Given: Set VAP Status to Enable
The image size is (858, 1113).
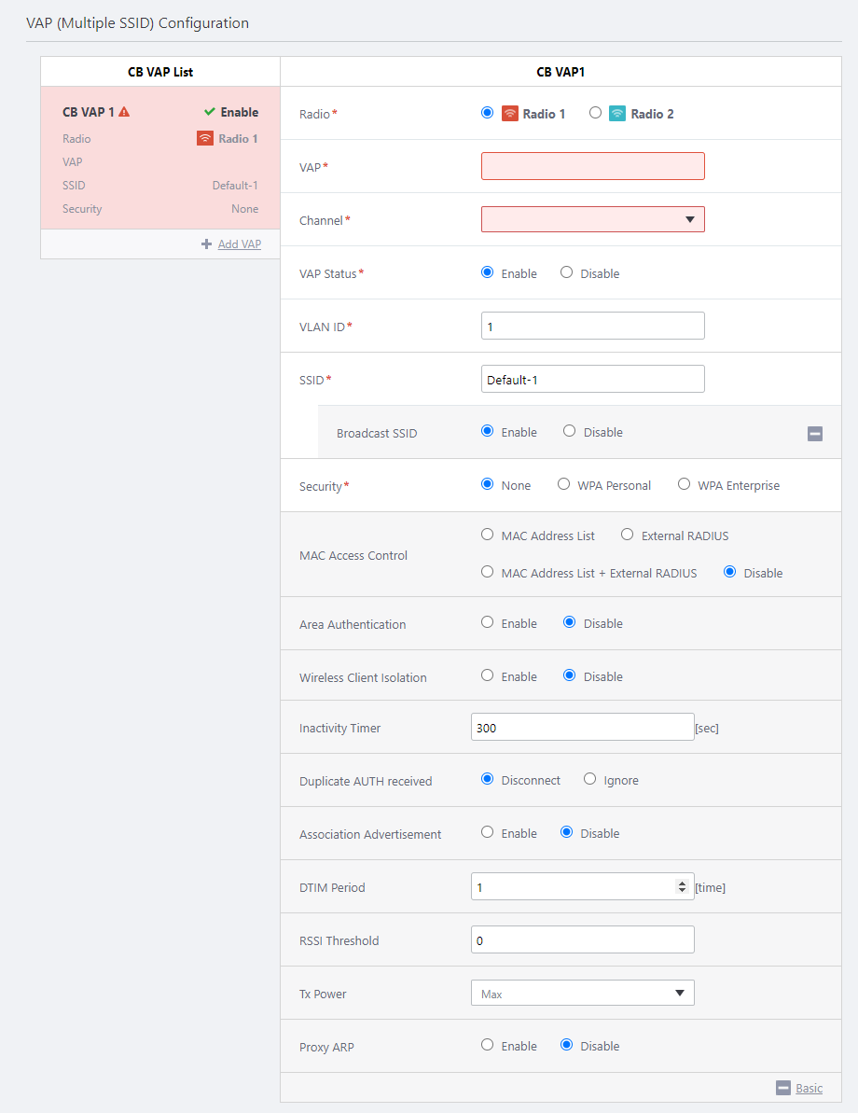Looking at the screenshot, I should (487, 272).
